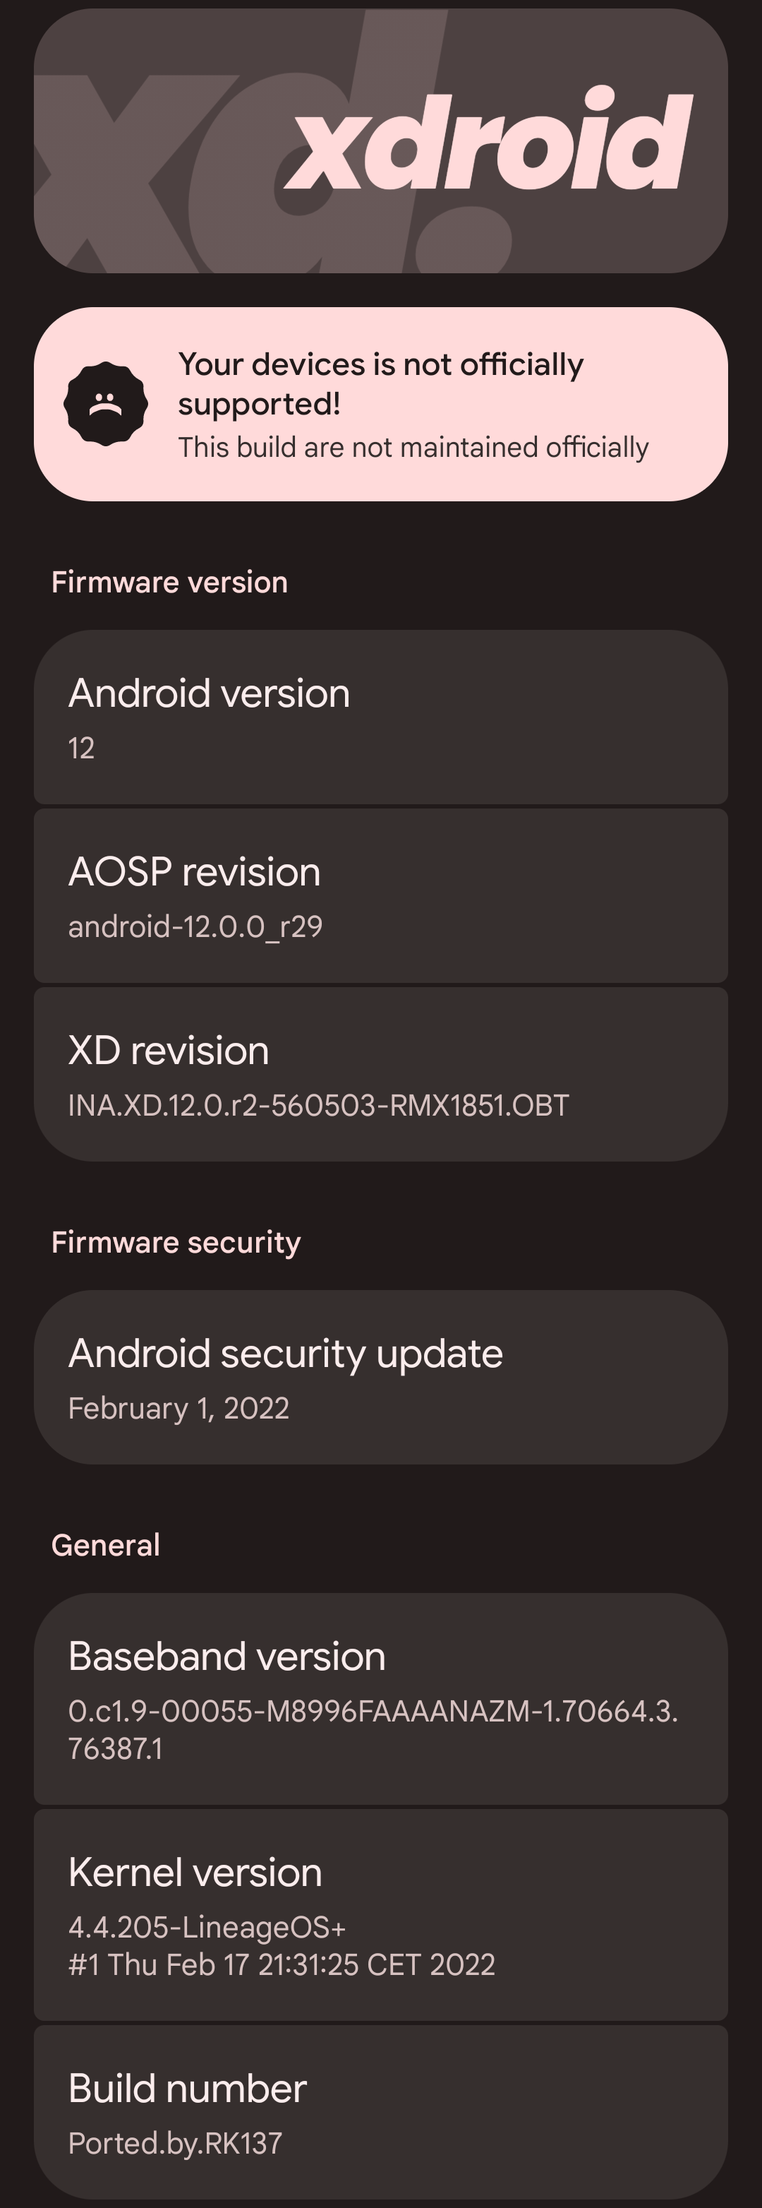The image size is (762, 2208).
Task: Open Android security update details
Action: [381, 1378]
